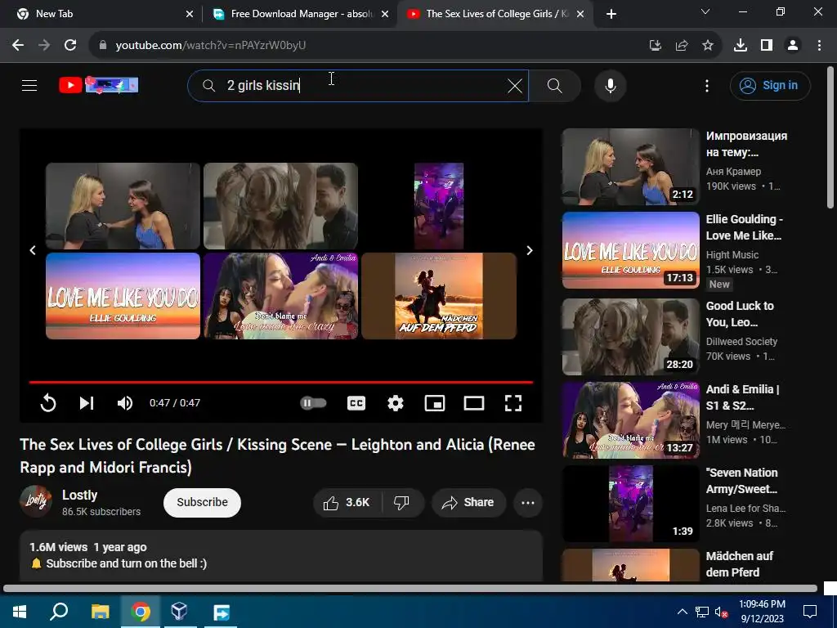The width and height of the screenshot is (837, 628).
Task: Mute the video volume
Action: click(125, 402)
